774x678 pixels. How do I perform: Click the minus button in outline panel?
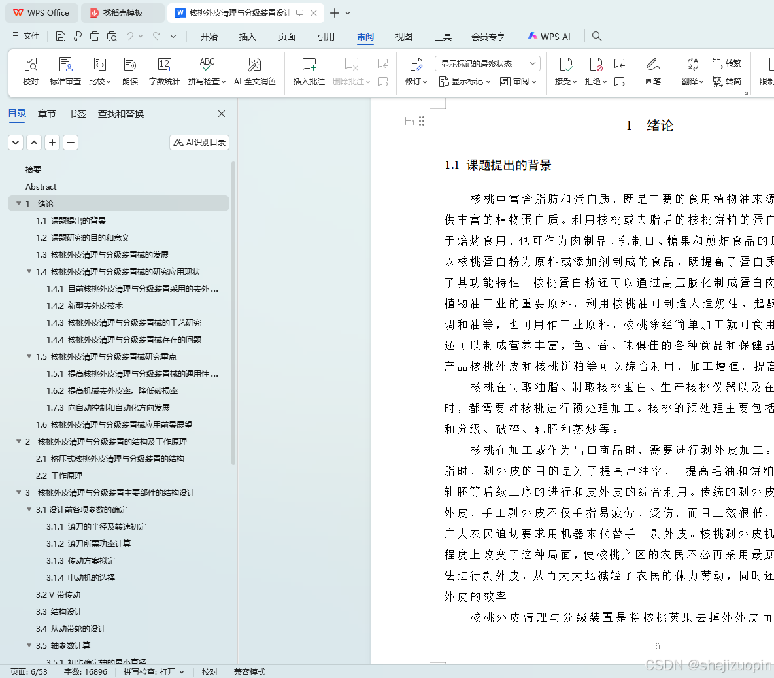tap(71, 143)
